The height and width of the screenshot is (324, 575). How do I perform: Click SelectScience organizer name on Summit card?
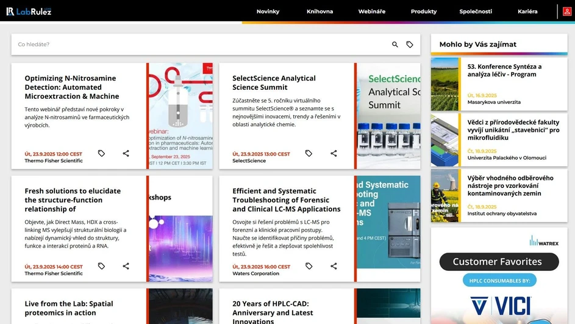[x=249, y=160]
